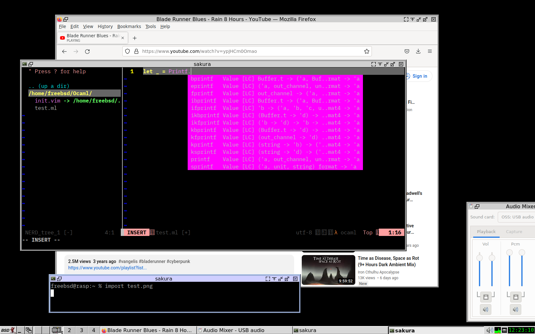Go back in the Firefox browser
535x334 pixels.
coord(64,51)
